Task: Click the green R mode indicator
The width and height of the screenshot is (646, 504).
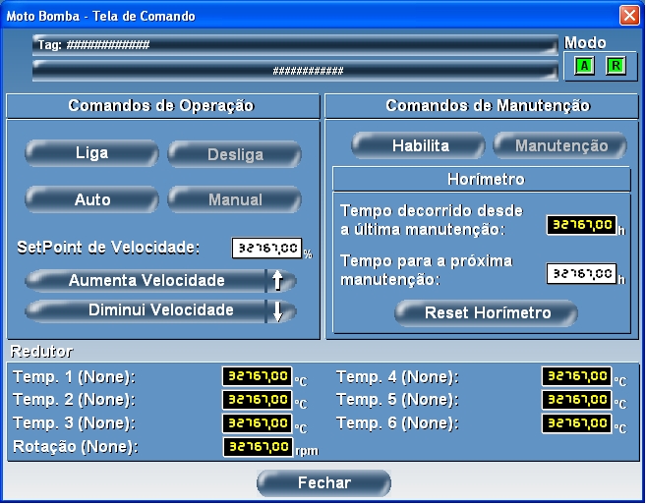Action: (x=616, y=66)
